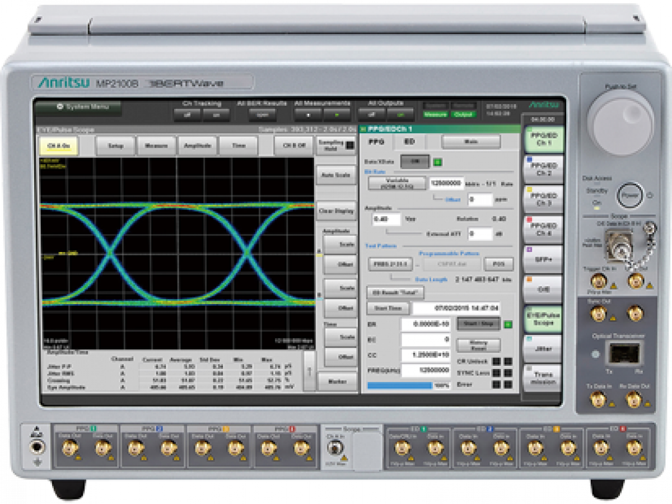Viewport: 672px width, 504px height.
Task: Click the blue 100% progress bar
Action: [400, 385]
